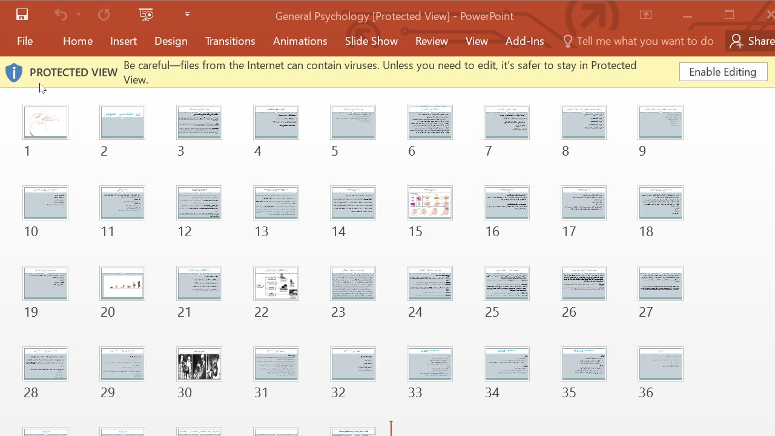Image resolution: width=775 pixels, height=436 pixels.
Task: Select slide 16 thumbnail
Action: point(507,203)
